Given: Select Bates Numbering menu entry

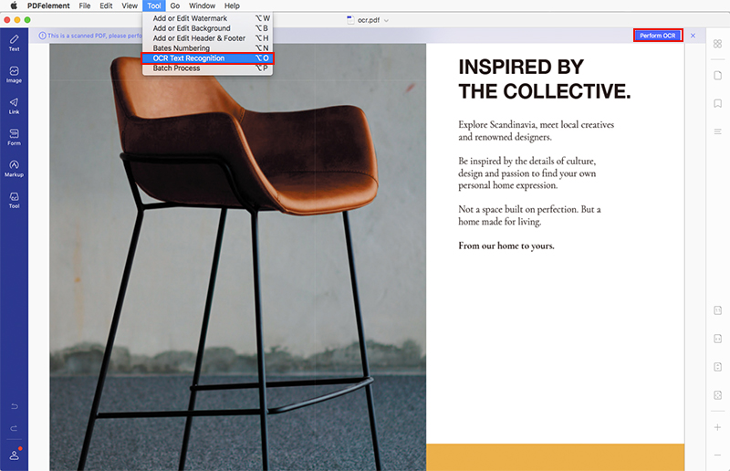Looking at the screenshot, I should [182, 48].
